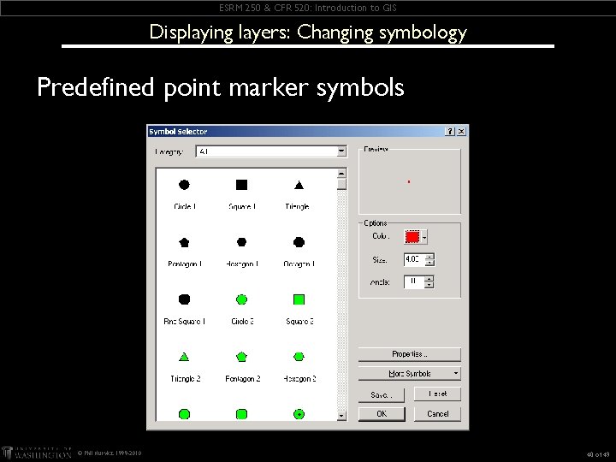Open the Color dropdown arrow
The width and height of the screenshot is (616, 462).
[x=424, y=237]
